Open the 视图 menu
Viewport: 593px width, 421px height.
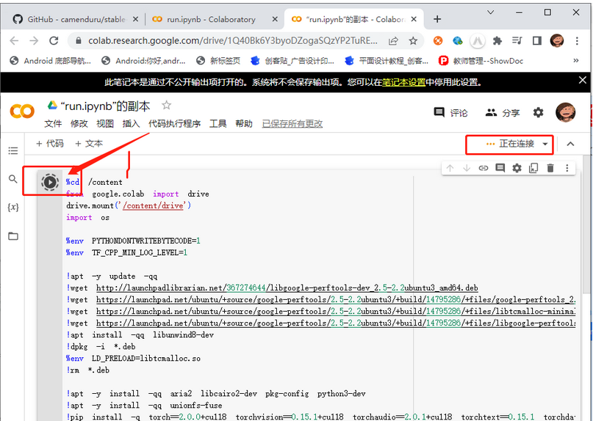coord(105,123)
